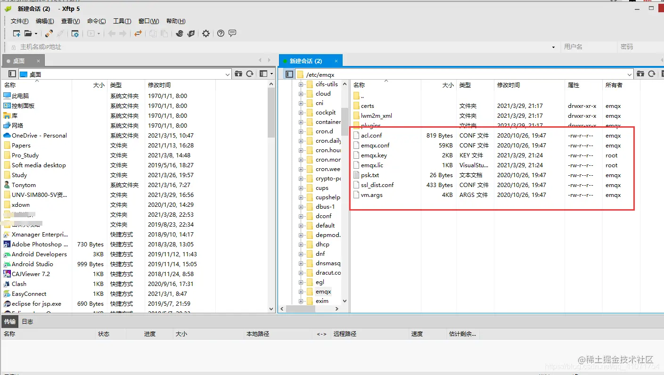Expand the dhcp tree node

(x=301, y=245)
